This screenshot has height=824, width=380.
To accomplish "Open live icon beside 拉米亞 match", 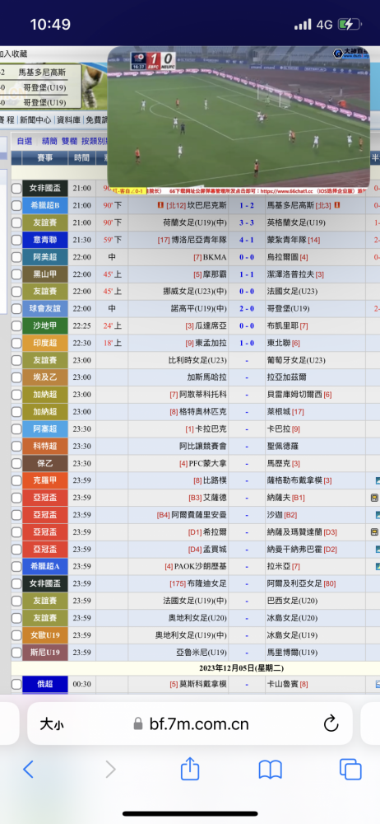I will 377,567.
